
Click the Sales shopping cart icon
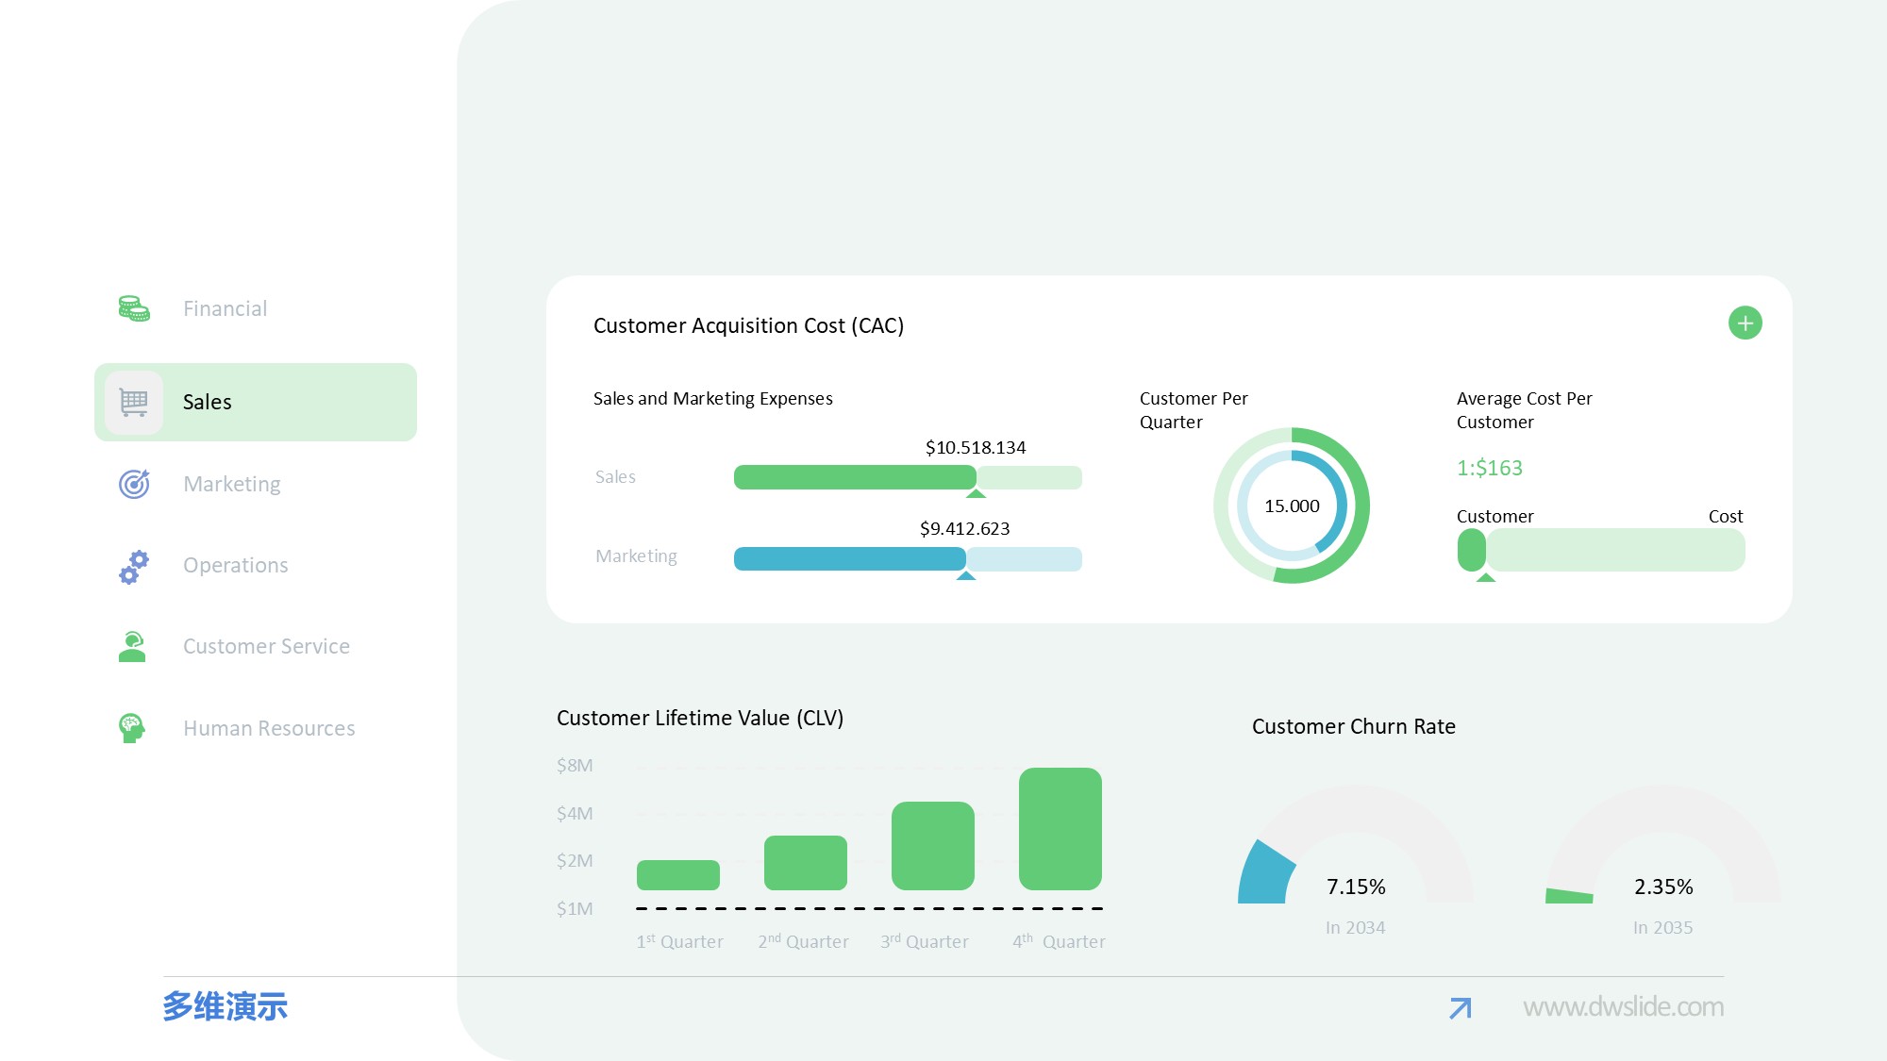(x=134, y=403)
